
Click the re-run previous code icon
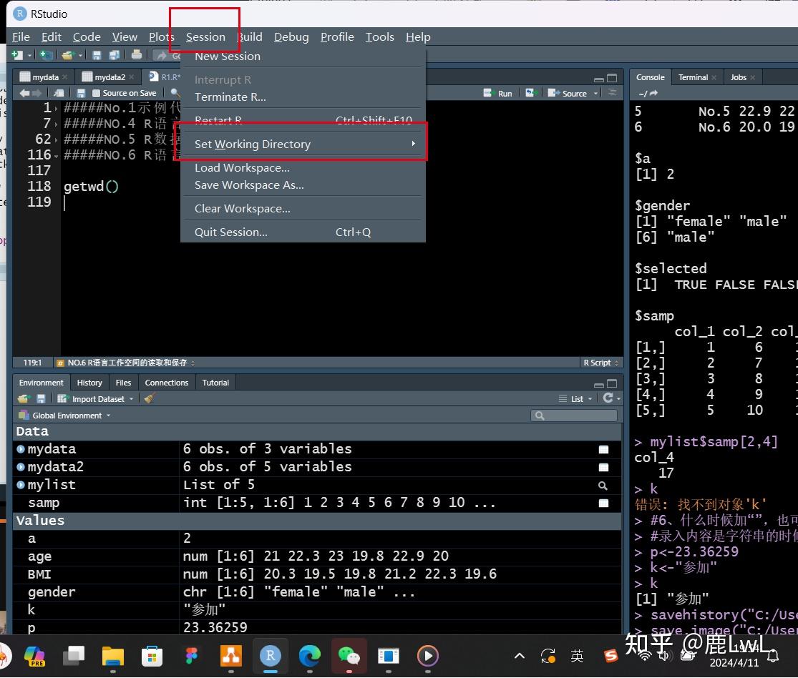point(530,93)
